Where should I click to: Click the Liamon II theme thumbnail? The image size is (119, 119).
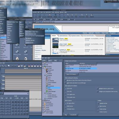[55, 51]
